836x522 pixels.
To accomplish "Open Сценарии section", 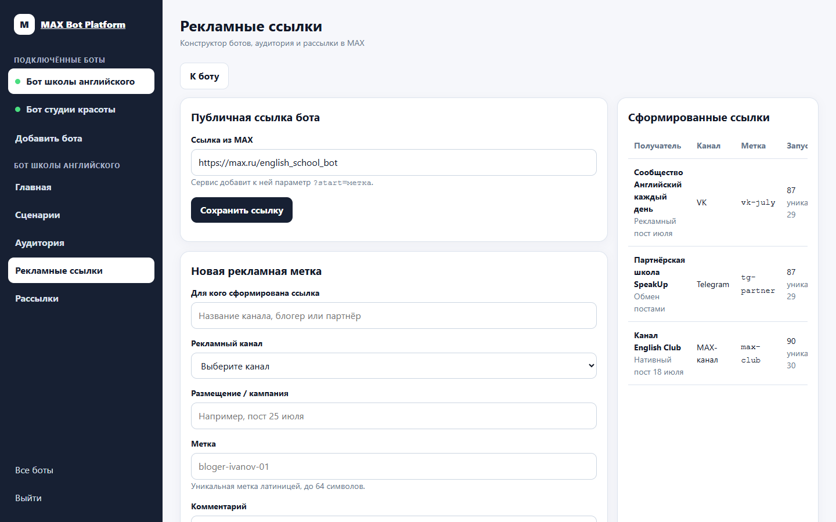I will click(81, 215).
